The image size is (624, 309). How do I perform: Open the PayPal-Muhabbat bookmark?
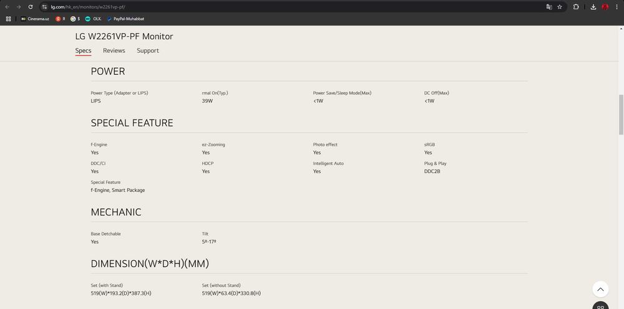pos(125,19)
